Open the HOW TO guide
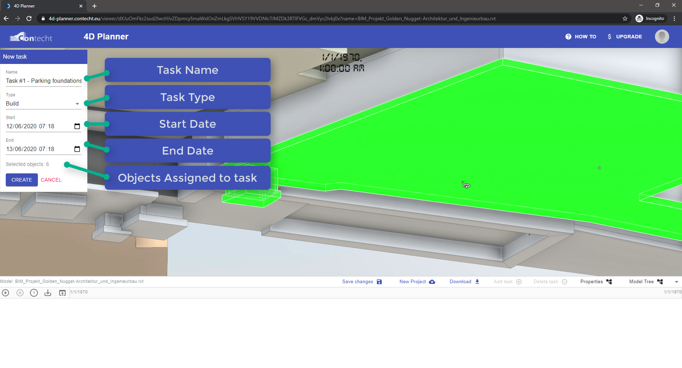This screenshot has width=682, height=368. [x=585, y=37]
